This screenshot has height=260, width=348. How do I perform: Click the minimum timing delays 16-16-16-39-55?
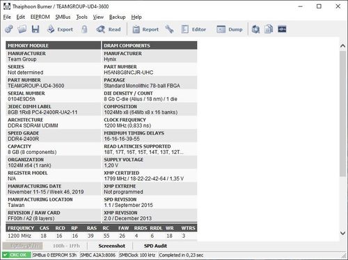(x=122, y=139)
